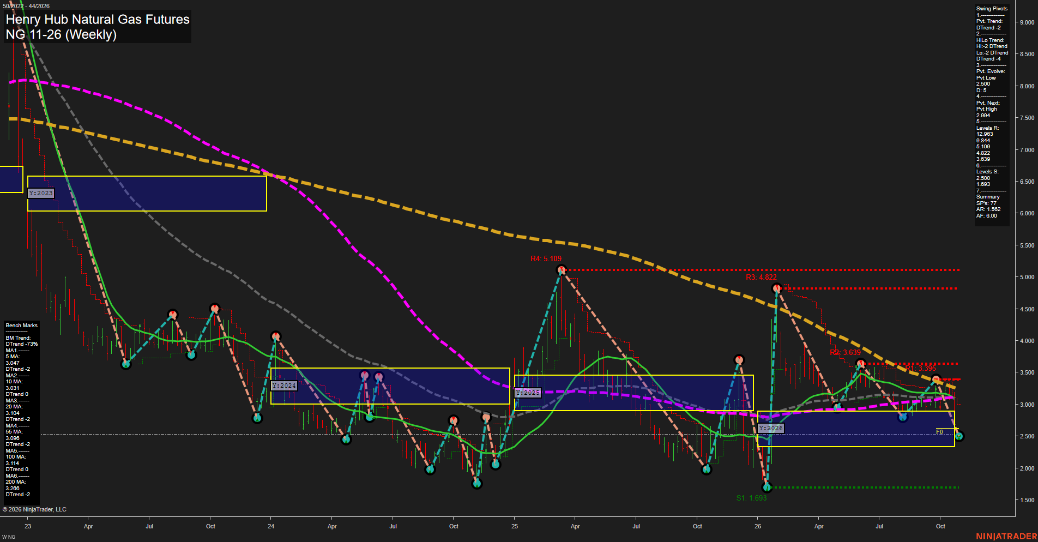The height and width of the screenshot is (542, 1038).
Task: Click the 5.000 price axis label
Action: (1027, 277)
